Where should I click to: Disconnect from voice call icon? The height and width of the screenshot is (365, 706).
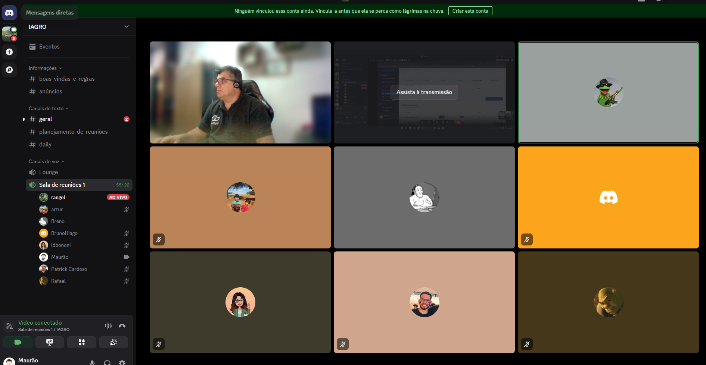(122, 326)
